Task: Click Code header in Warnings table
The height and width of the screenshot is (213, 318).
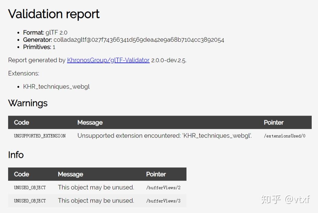Action: (x=22, y=122)
